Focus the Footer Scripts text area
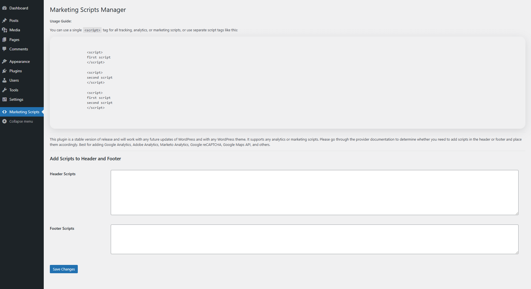 (x=314, y=239)
